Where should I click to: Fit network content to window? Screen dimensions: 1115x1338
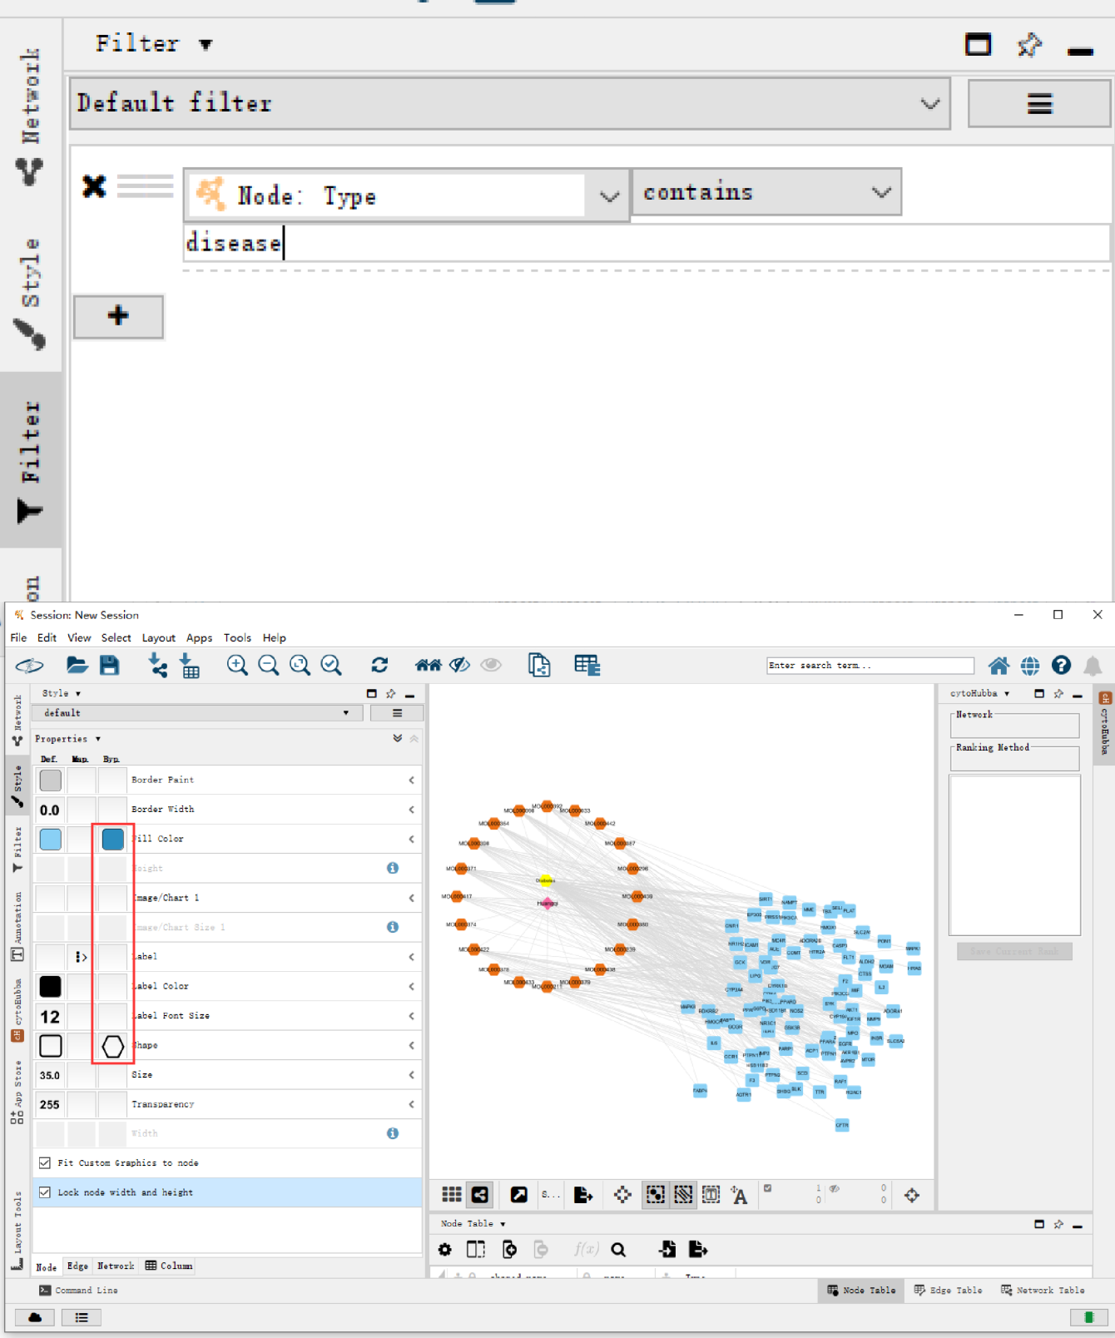pos(300,665)
